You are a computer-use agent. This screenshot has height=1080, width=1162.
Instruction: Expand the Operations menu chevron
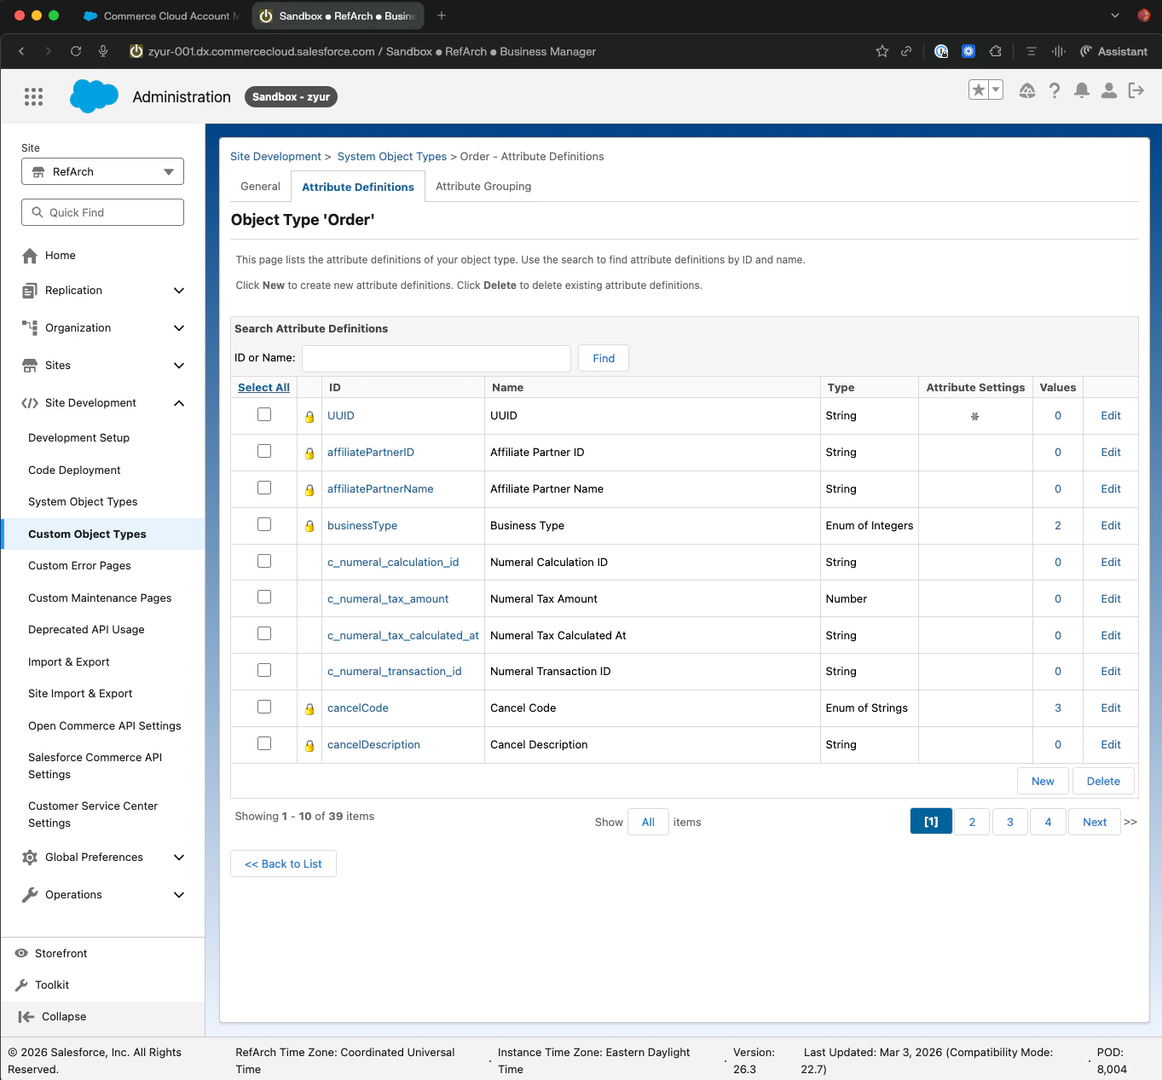point(179,895)
